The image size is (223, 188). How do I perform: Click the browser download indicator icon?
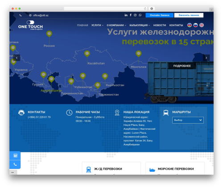(x=152, y=8)
